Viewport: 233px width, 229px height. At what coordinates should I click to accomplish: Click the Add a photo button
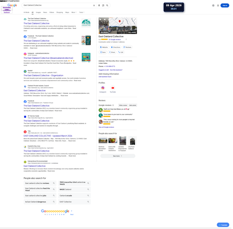pos(133,105)
